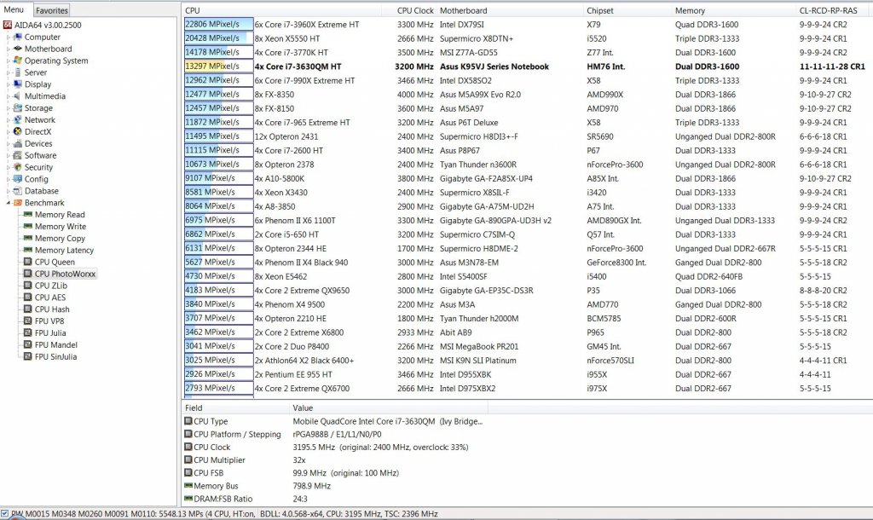Expand the Storage tree node
873x520 pixels.
(8, 108)
